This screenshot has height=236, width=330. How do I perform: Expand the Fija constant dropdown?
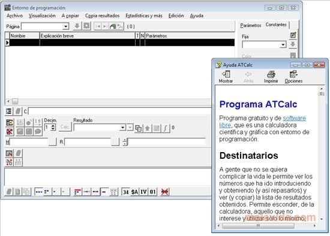click(283, 44)
